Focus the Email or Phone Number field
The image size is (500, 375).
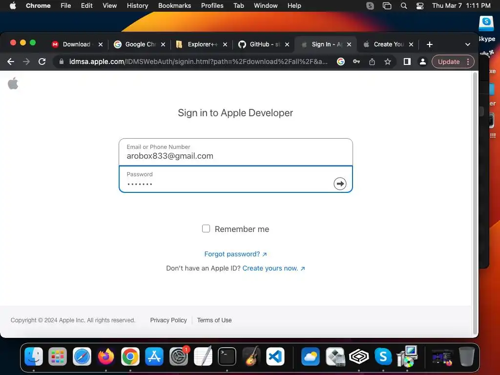(236, 152)
